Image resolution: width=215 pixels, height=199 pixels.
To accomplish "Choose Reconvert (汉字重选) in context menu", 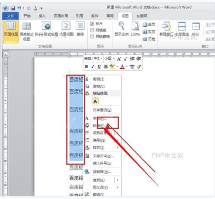I will pyautogui.click(x=103, y=110).
